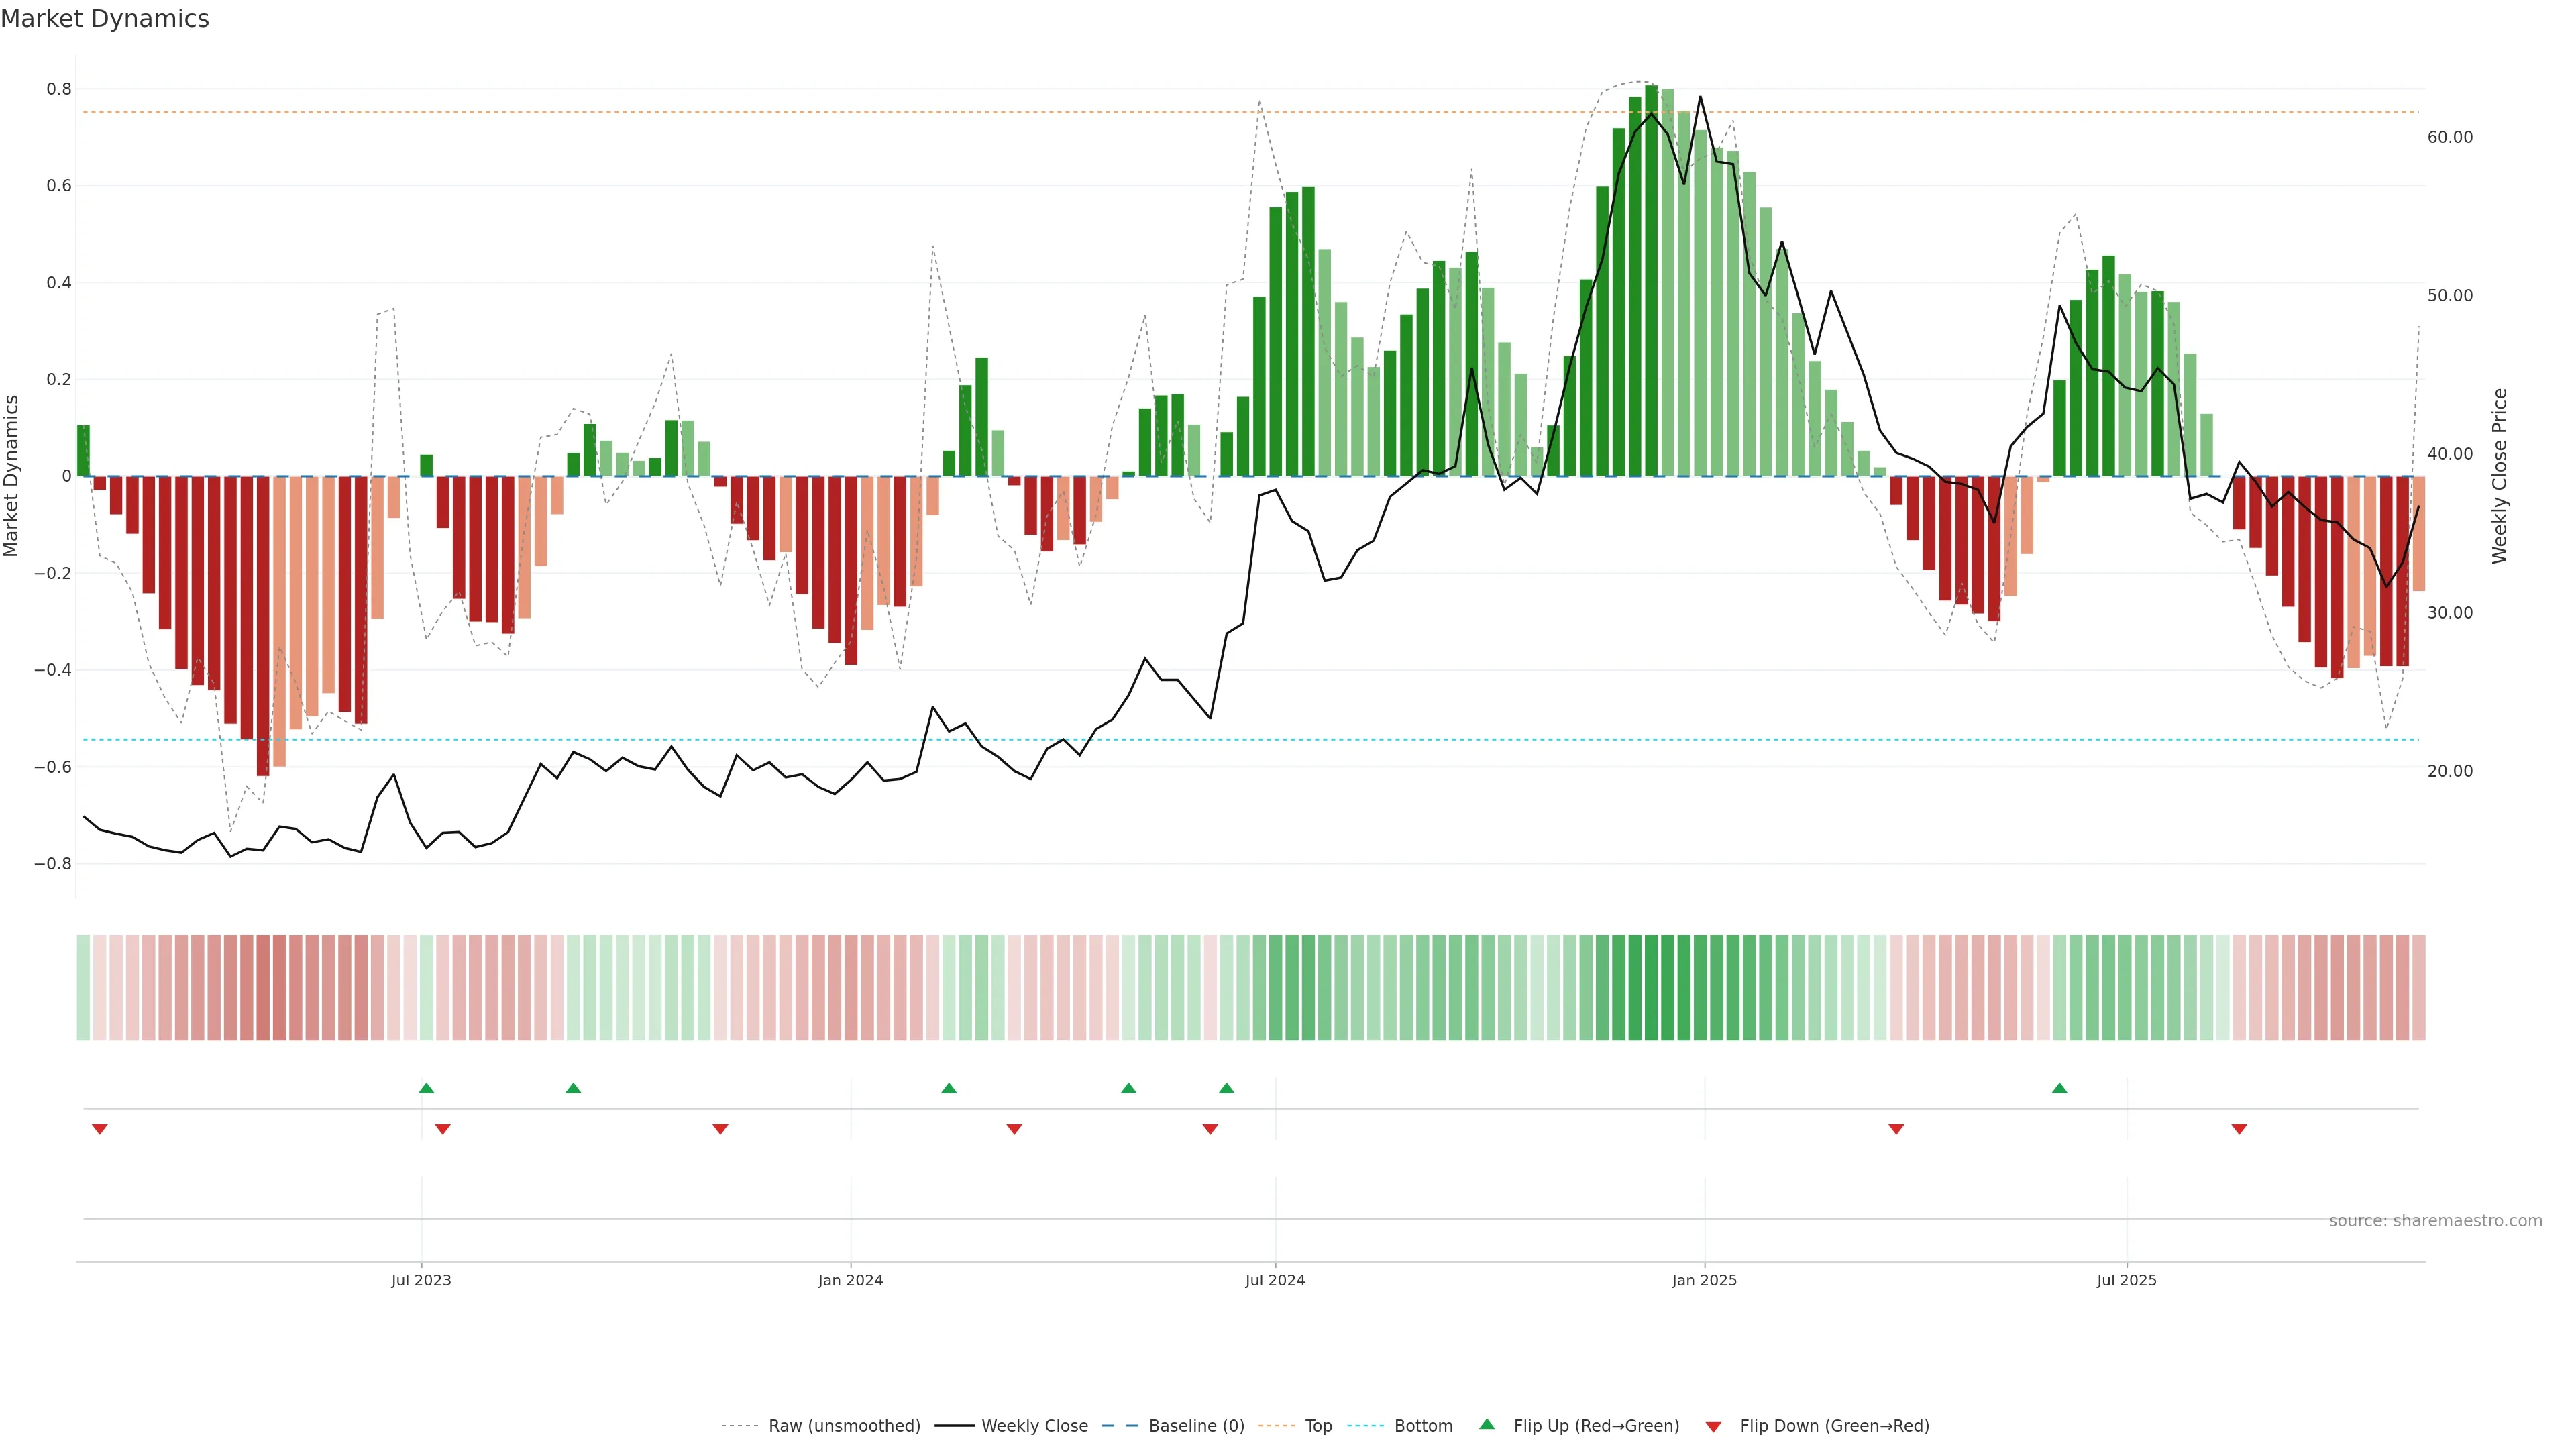Click the rightmost red flip-down marker
This screenshot has height=1449, width=2576.
(2239, 1129)
